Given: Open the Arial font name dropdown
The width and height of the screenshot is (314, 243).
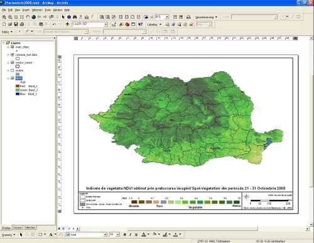Looking at the screenshot, I should click(x=106, y=235).
